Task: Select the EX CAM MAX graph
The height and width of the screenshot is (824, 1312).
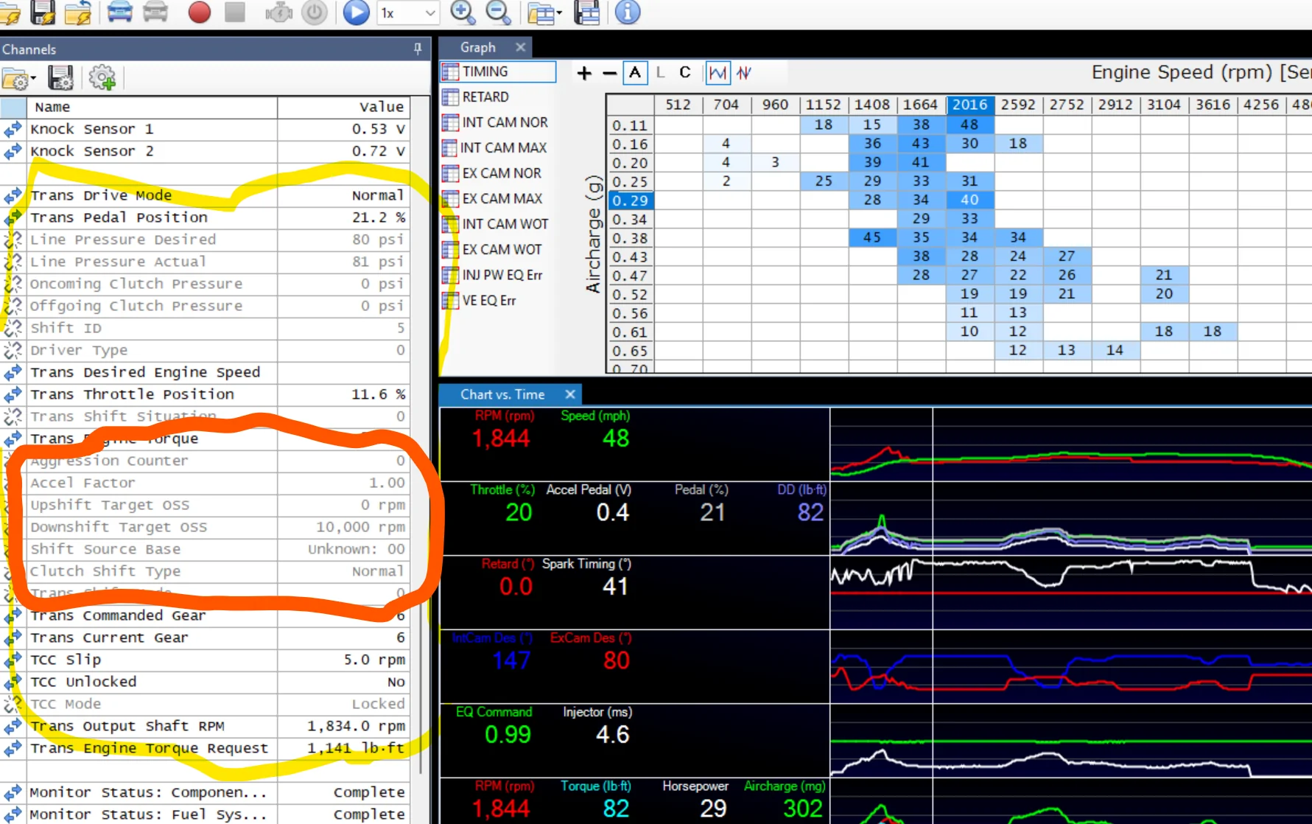Action: (x=492, y=198)
